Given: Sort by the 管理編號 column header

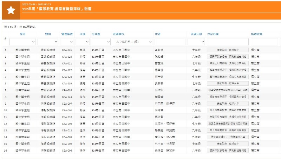Looking at the screenshot, I should [67, 34].
